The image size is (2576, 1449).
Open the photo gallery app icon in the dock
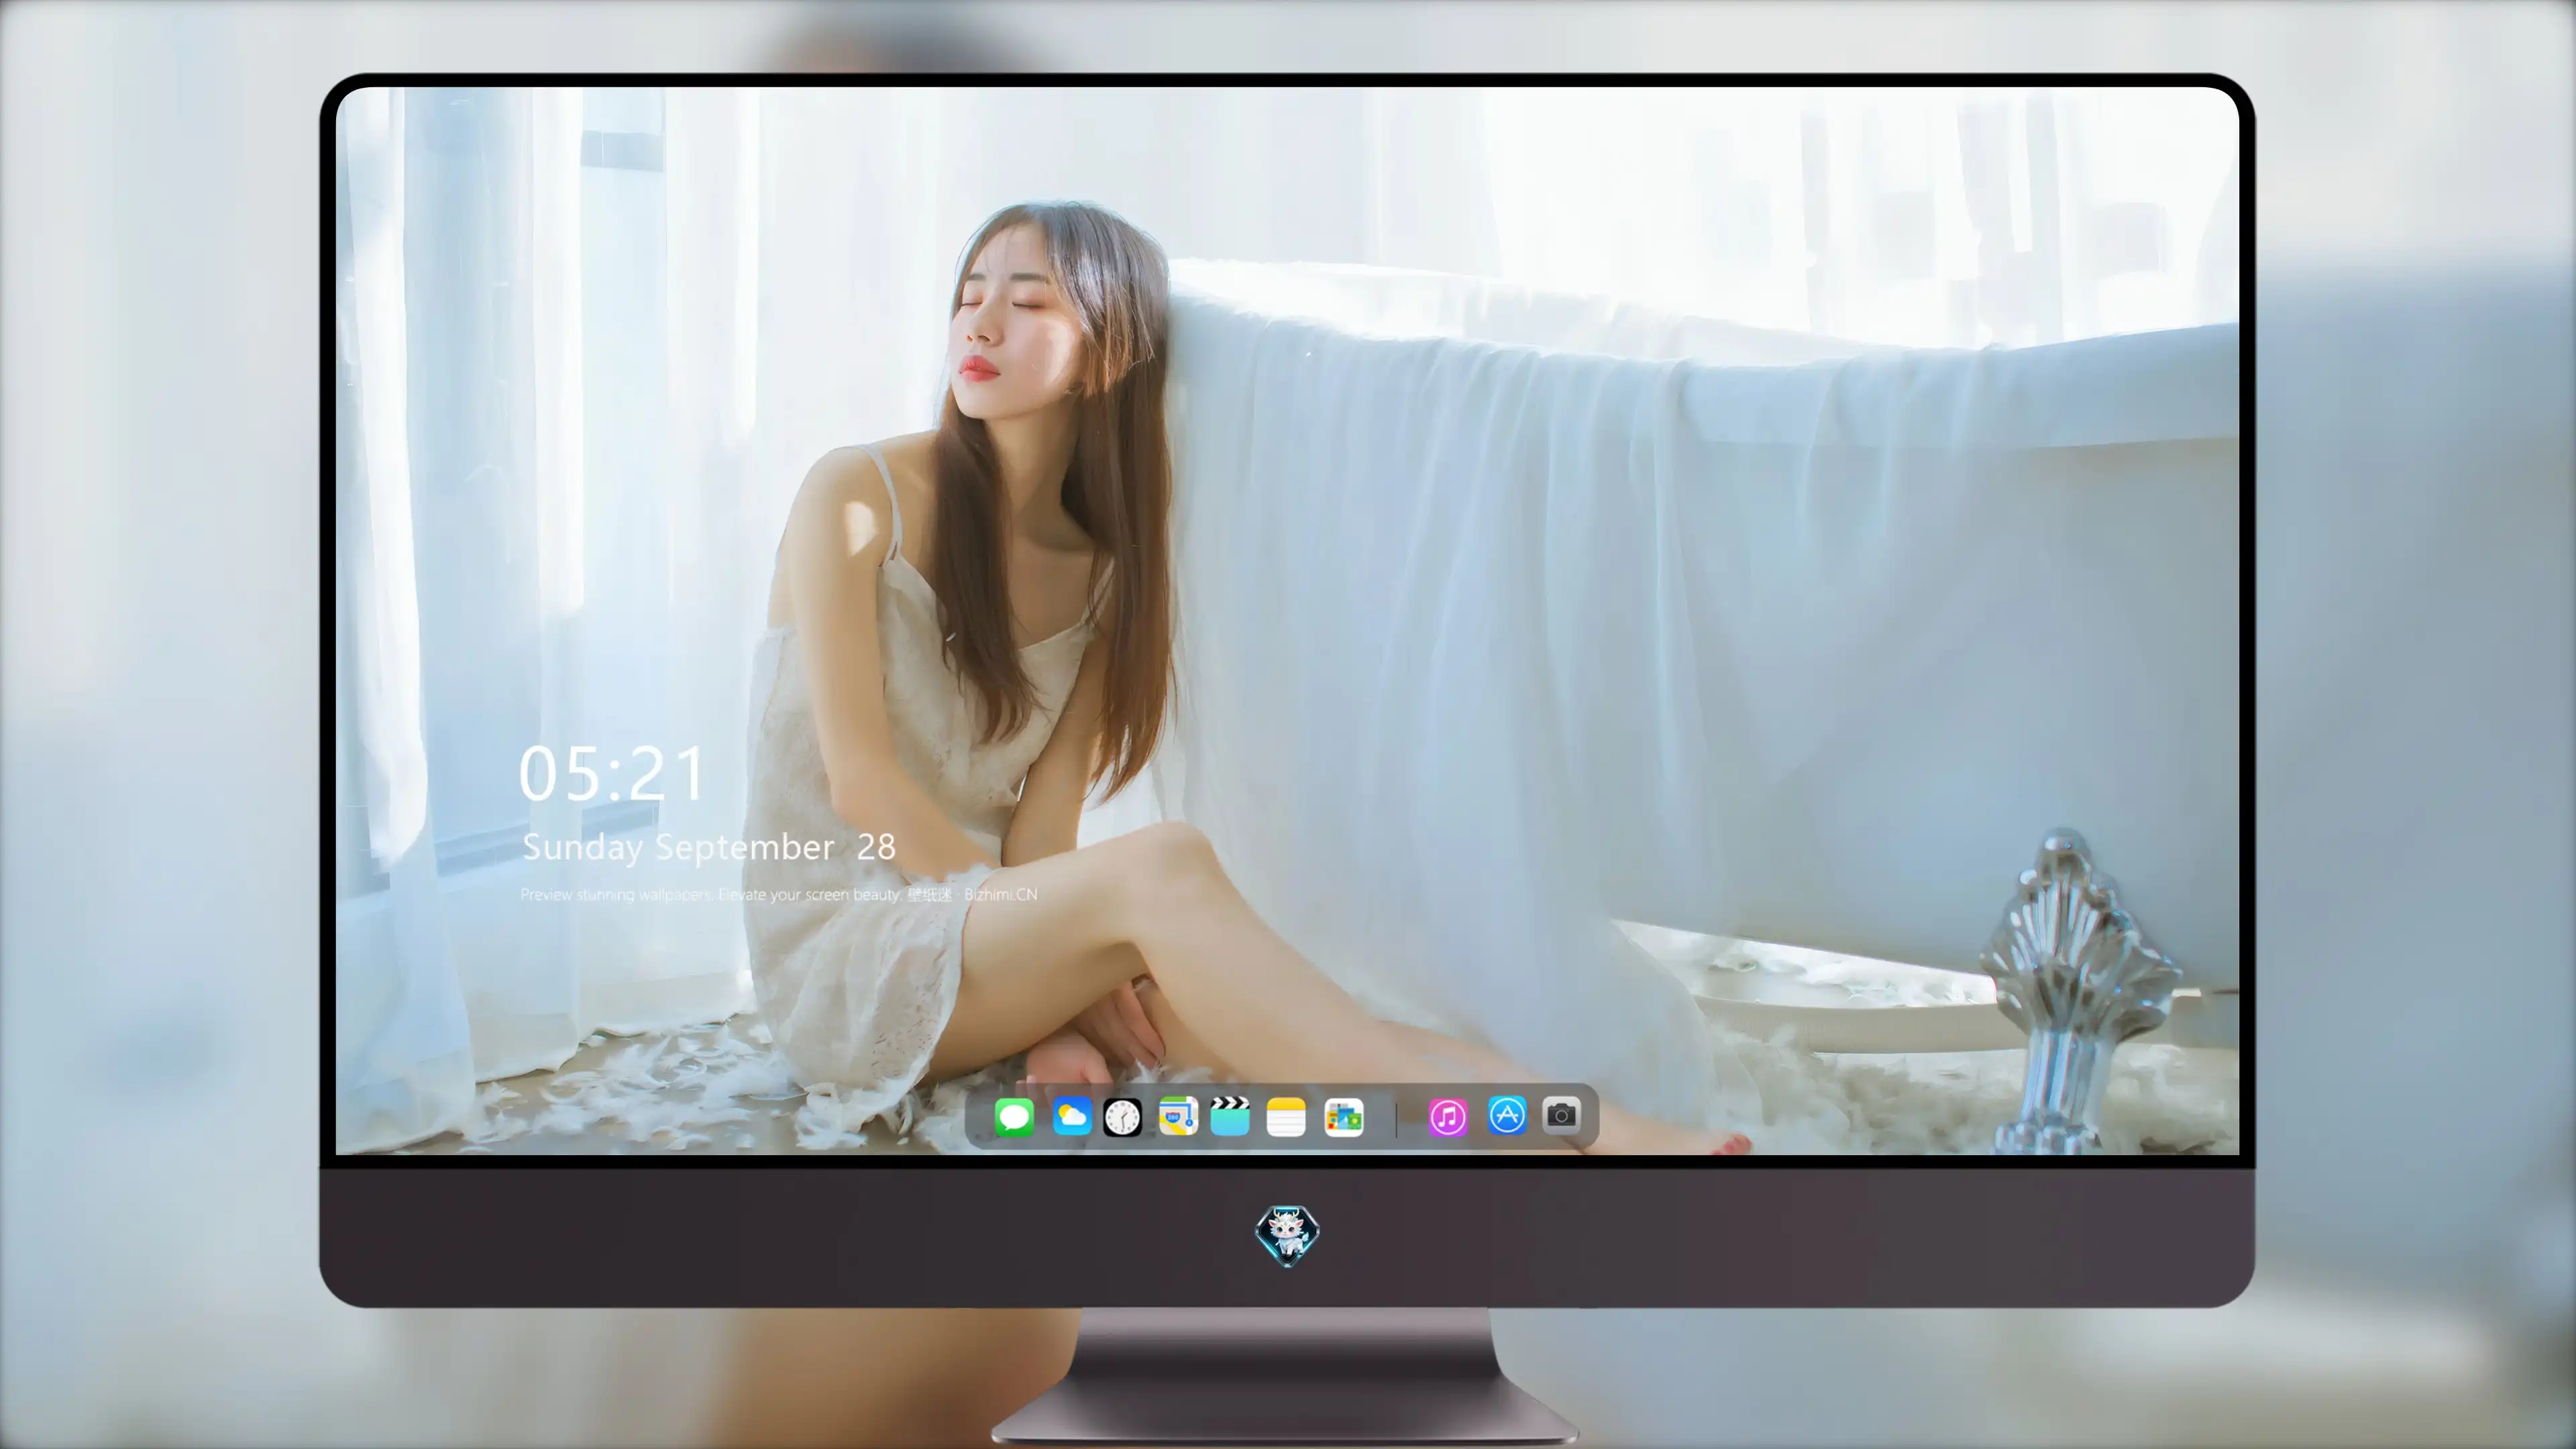tap(1344, 1116)
